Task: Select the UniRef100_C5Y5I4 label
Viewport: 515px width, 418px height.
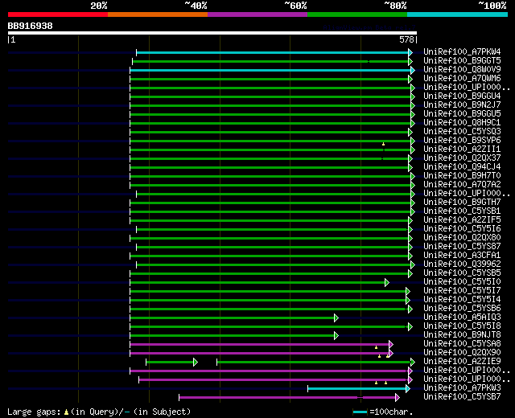Action: click(462, 299)
